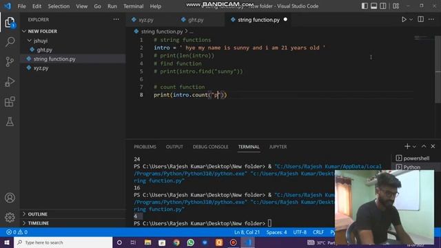Screen dimensions: 441x248
Task: Open the View menu
Action: (x=81, y=6)
